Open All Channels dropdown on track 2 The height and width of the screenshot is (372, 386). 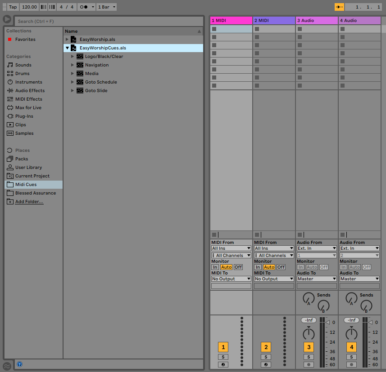(274, 255)
